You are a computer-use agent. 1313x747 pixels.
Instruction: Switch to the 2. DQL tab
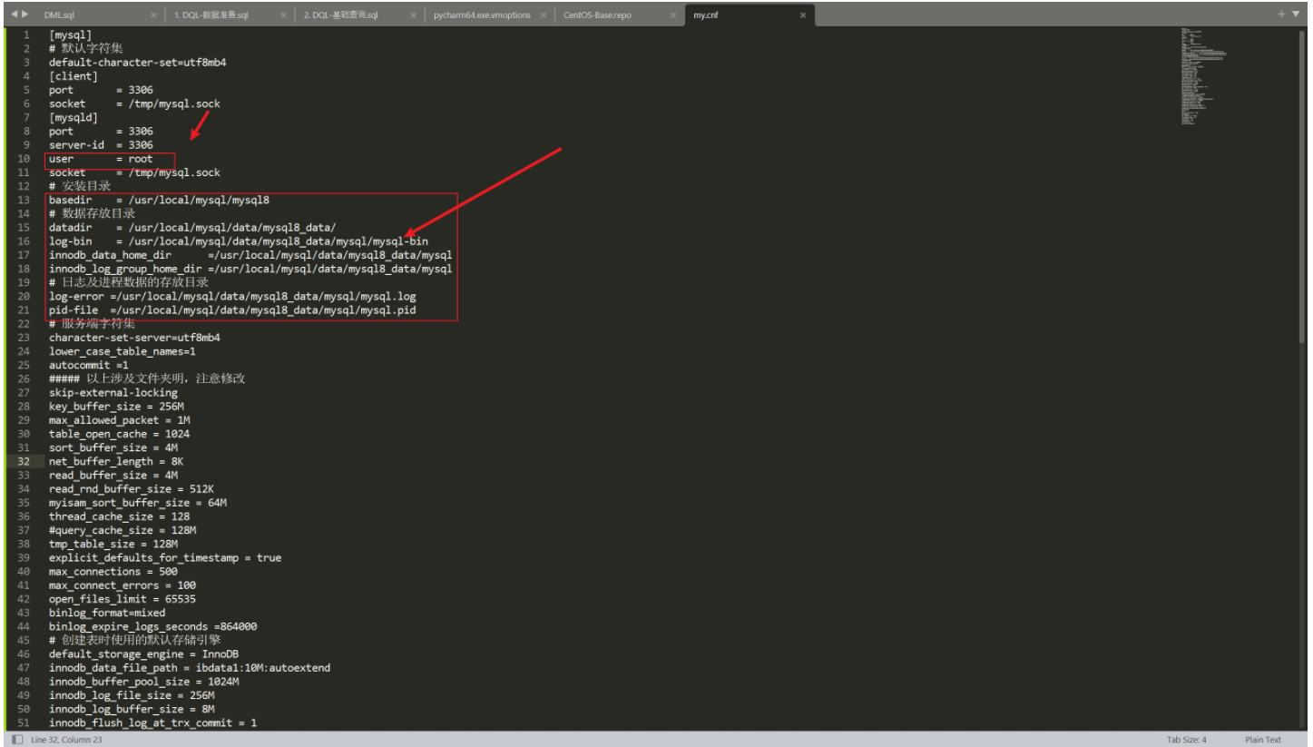pyautogui.click(x=340, y=15)
